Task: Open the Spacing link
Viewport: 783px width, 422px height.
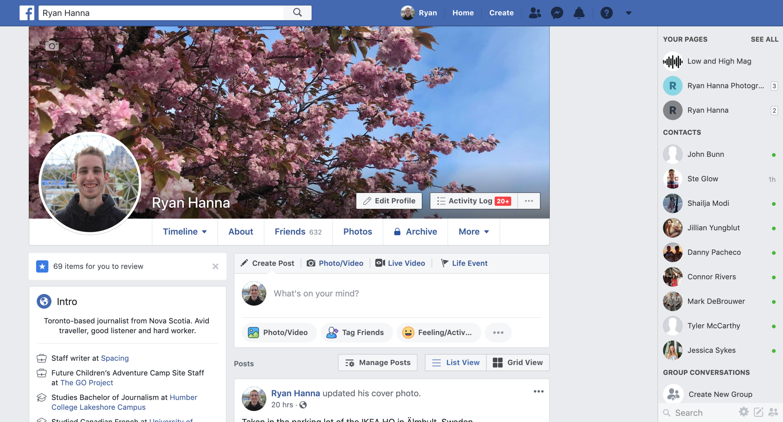Action: point(115,358)
